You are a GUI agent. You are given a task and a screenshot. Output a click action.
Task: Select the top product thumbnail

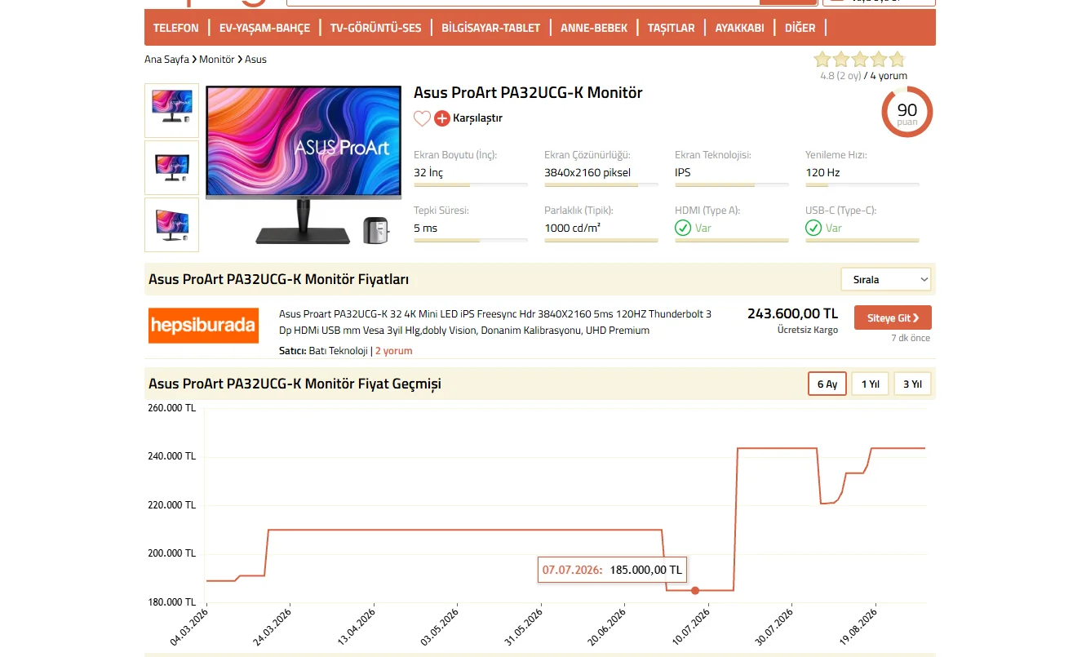point(171,110)
